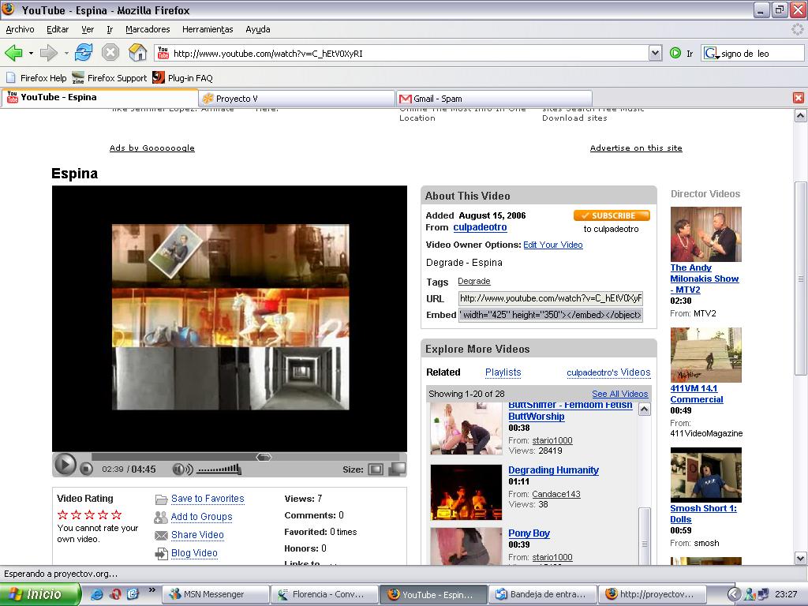This screenshot has width=808, height=606.
Task: Expand the Forward button history dropdown arrow
Action: pyautogui.click(x=66, y=53)
